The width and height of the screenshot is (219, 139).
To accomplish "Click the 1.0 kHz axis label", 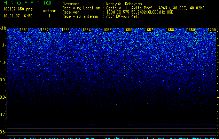I will (x=3, y=63).
